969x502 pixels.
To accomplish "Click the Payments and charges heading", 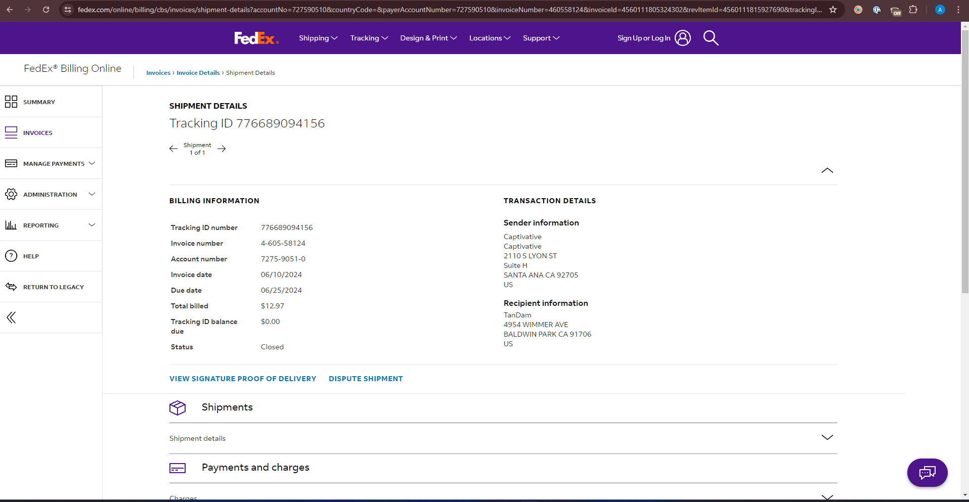I will [x=255, y=468].
